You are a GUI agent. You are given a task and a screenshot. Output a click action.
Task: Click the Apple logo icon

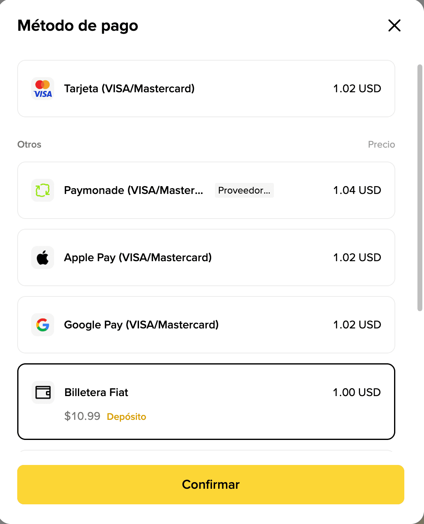click(x=43, y=257)
